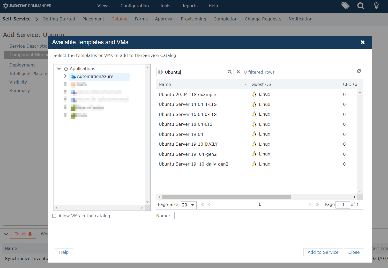Viewport: 388px width, 268px height.
Task: Click the vertical scrollbar down arrow in tree
Action: pos(147,202)
